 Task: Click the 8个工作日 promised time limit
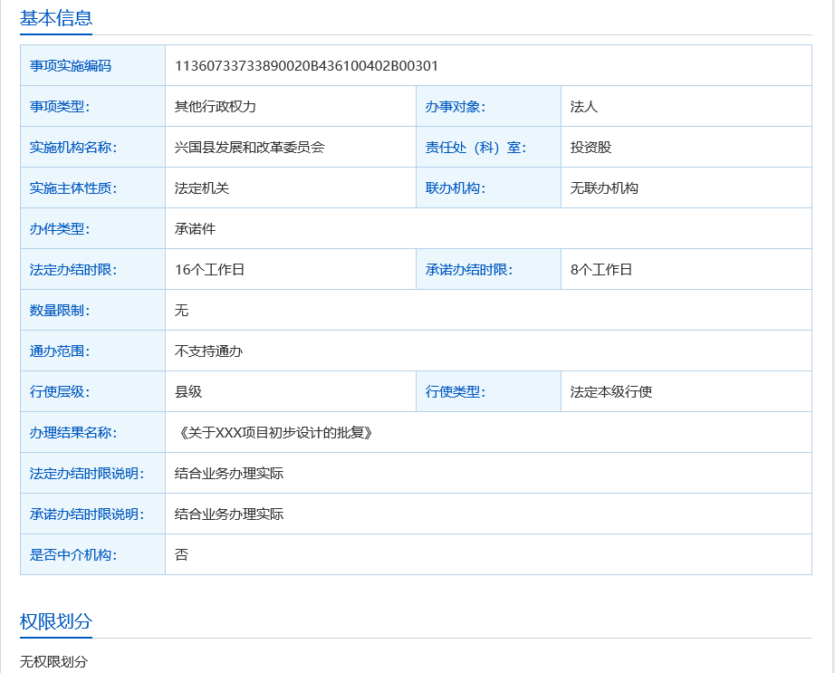pos(601,269)
